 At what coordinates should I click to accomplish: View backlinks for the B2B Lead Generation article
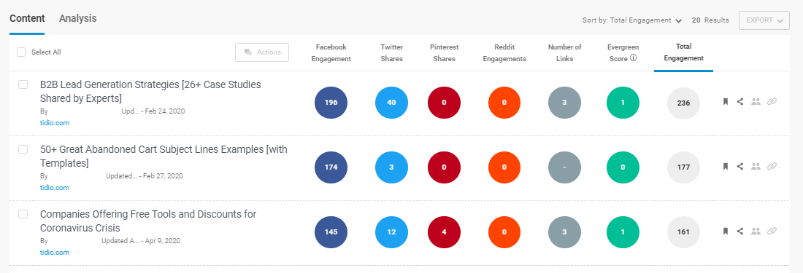click(772, 101)
